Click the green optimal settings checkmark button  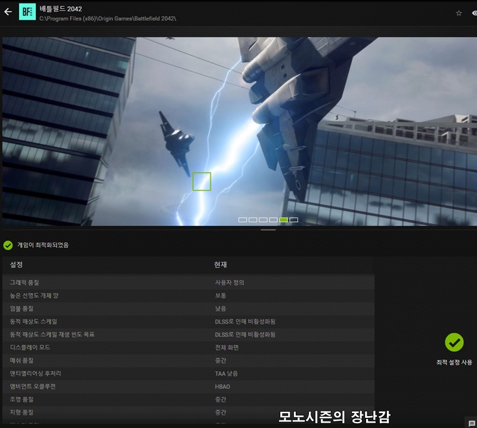pos(454,342)
